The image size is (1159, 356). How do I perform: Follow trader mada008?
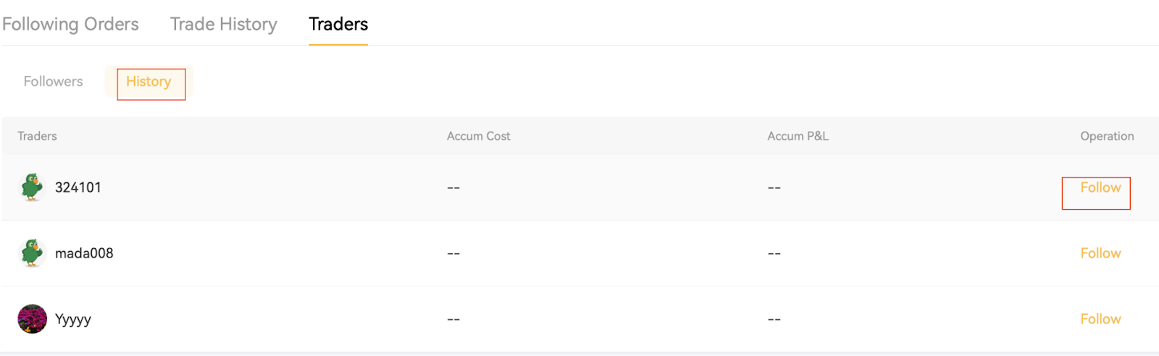tap(1100, 253)
